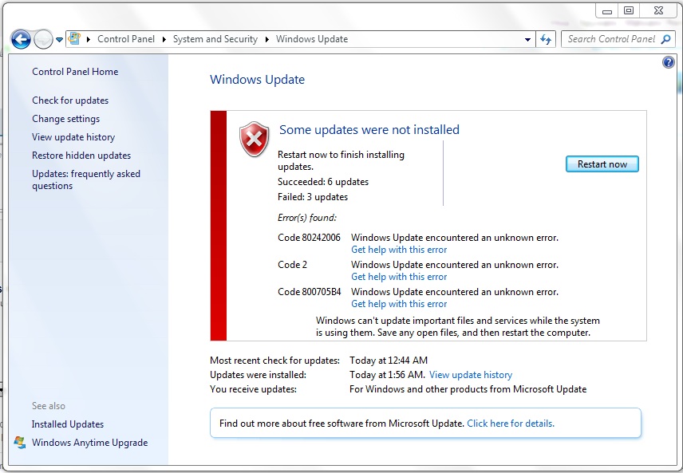Click Restore hidden updates
Image resolution: width=683 pixels, height=473 pixels.
pyautogui.click(x=81, y=155)
